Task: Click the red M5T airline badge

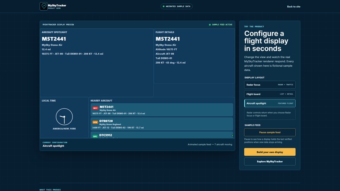Action: pyautogui.click(x=95, y=108)
